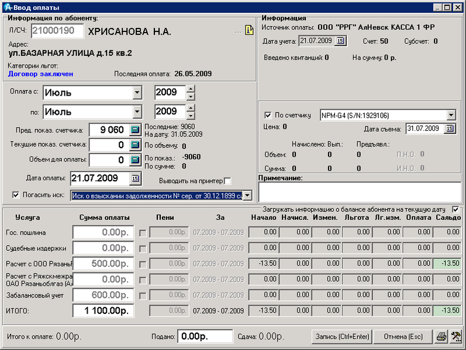Click the Примечание note text area
This screenshot has height=350, width=466.
(x=359, y=191)
